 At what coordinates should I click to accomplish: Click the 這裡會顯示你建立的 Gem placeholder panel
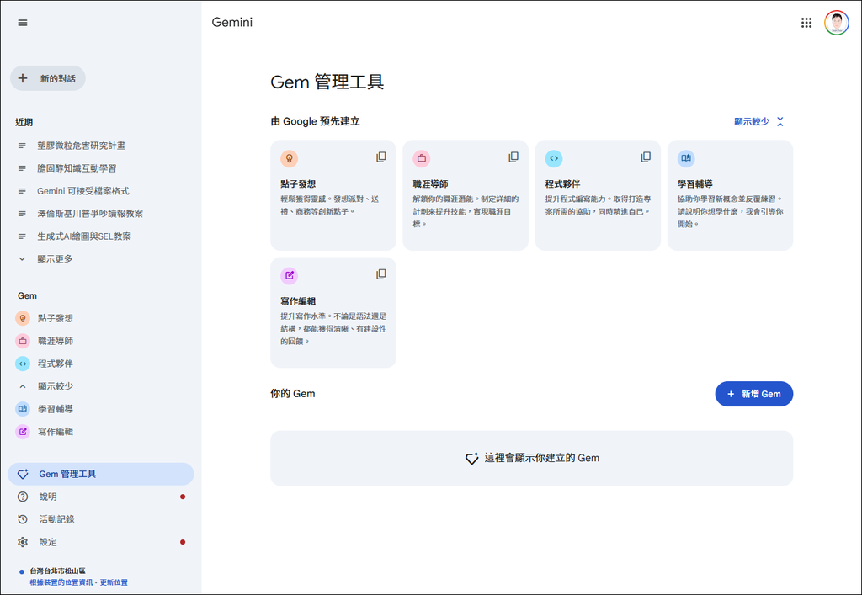[532, 458]
